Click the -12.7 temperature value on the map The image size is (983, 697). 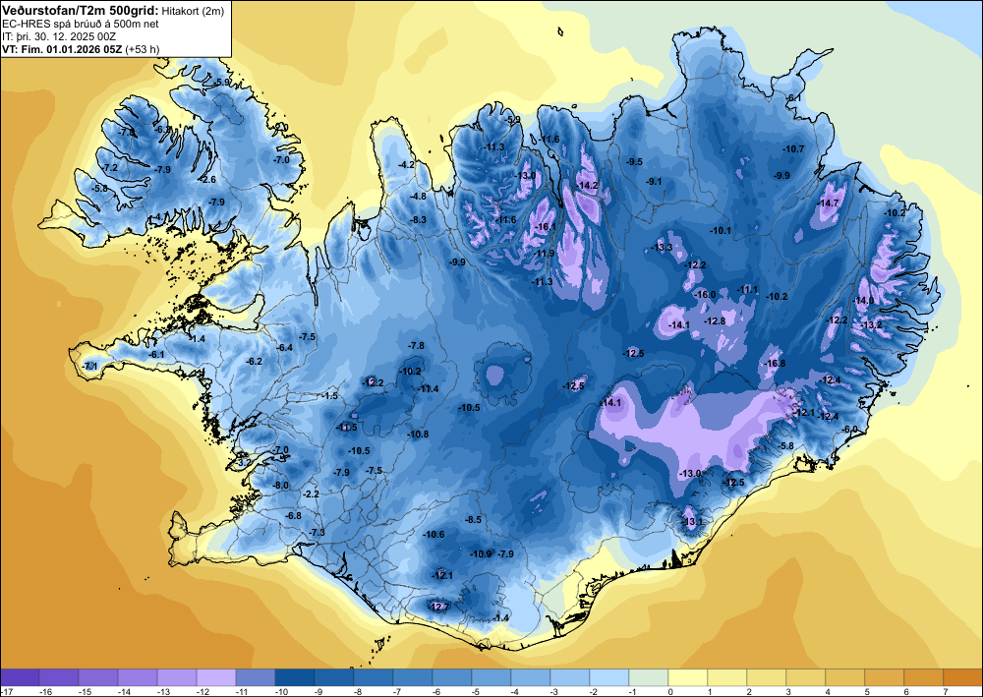438,607
